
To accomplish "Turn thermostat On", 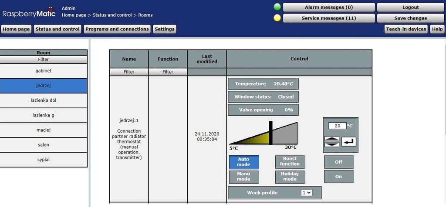I will click(339, 176).
